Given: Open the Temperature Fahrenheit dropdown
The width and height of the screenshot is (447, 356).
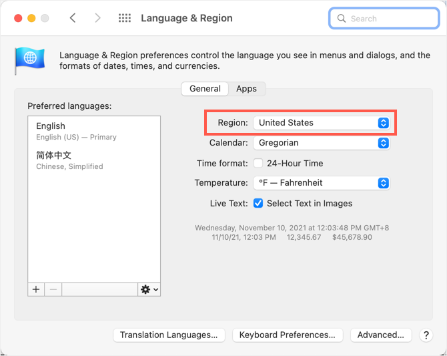Looking at the screenshot, I should (x=322, y=183).
